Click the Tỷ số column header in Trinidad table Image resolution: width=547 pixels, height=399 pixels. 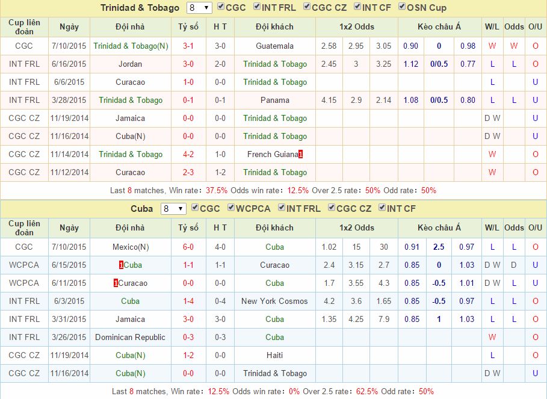click(188, 27)
